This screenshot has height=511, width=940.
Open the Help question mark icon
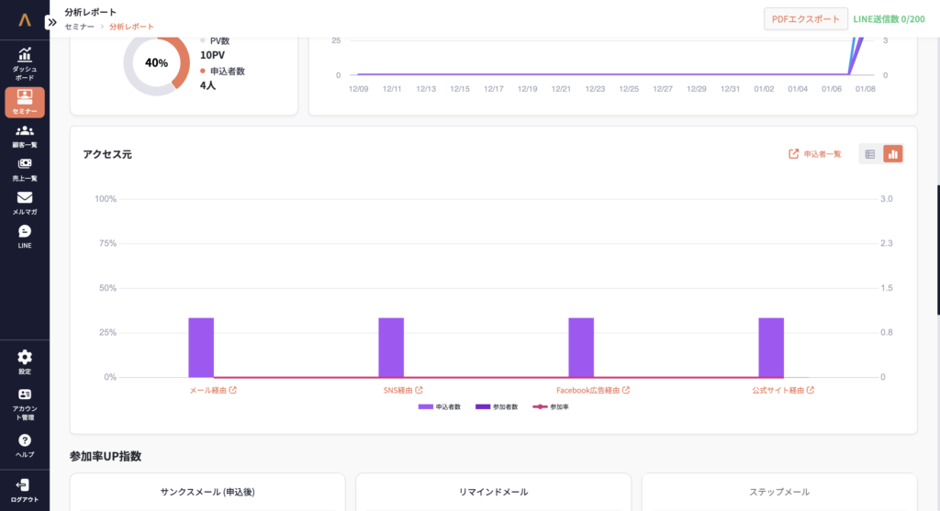tap(25, 440)
